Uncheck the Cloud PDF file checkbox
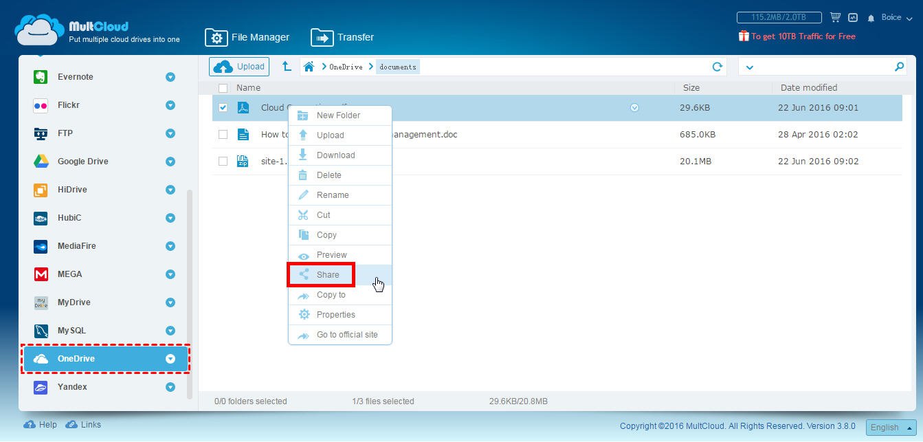 223,108
